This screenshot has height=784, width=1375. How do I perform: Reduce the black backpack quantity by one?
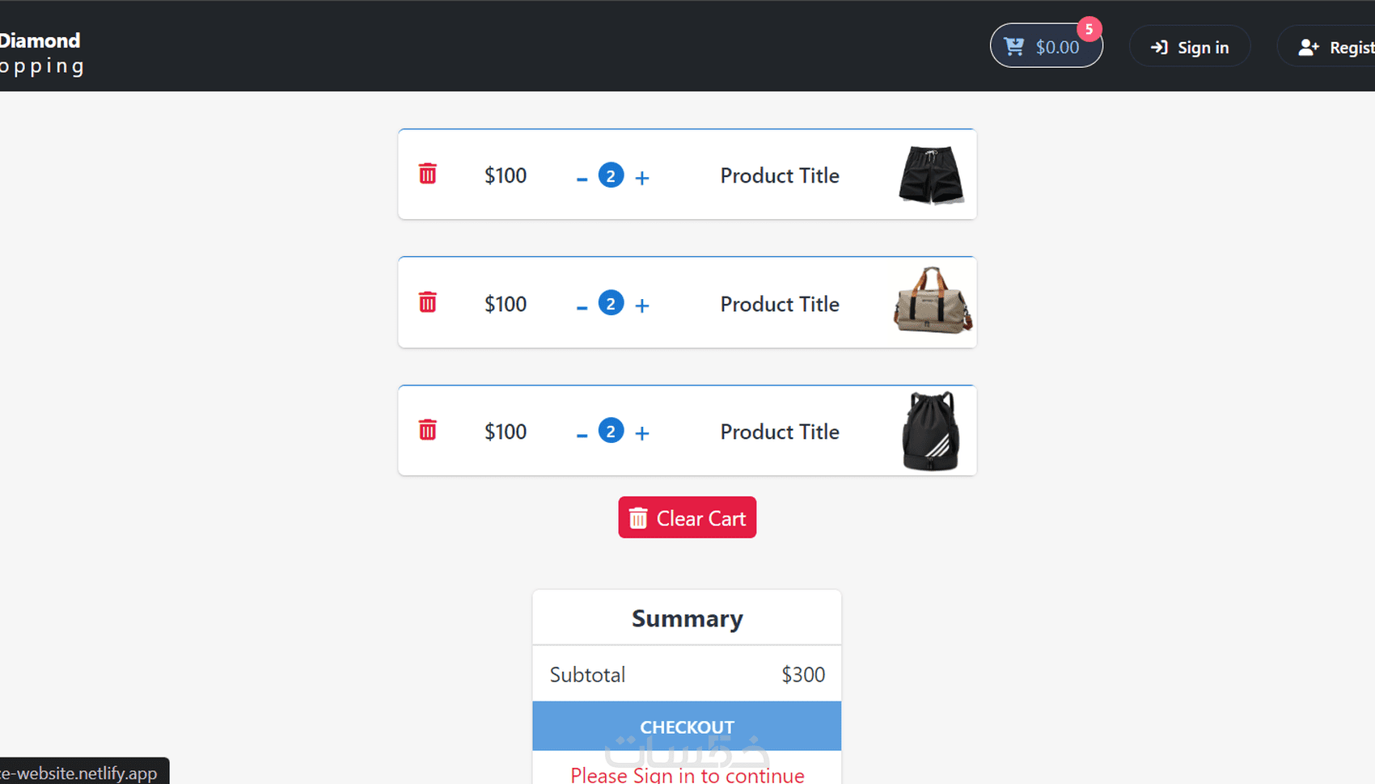582,434
